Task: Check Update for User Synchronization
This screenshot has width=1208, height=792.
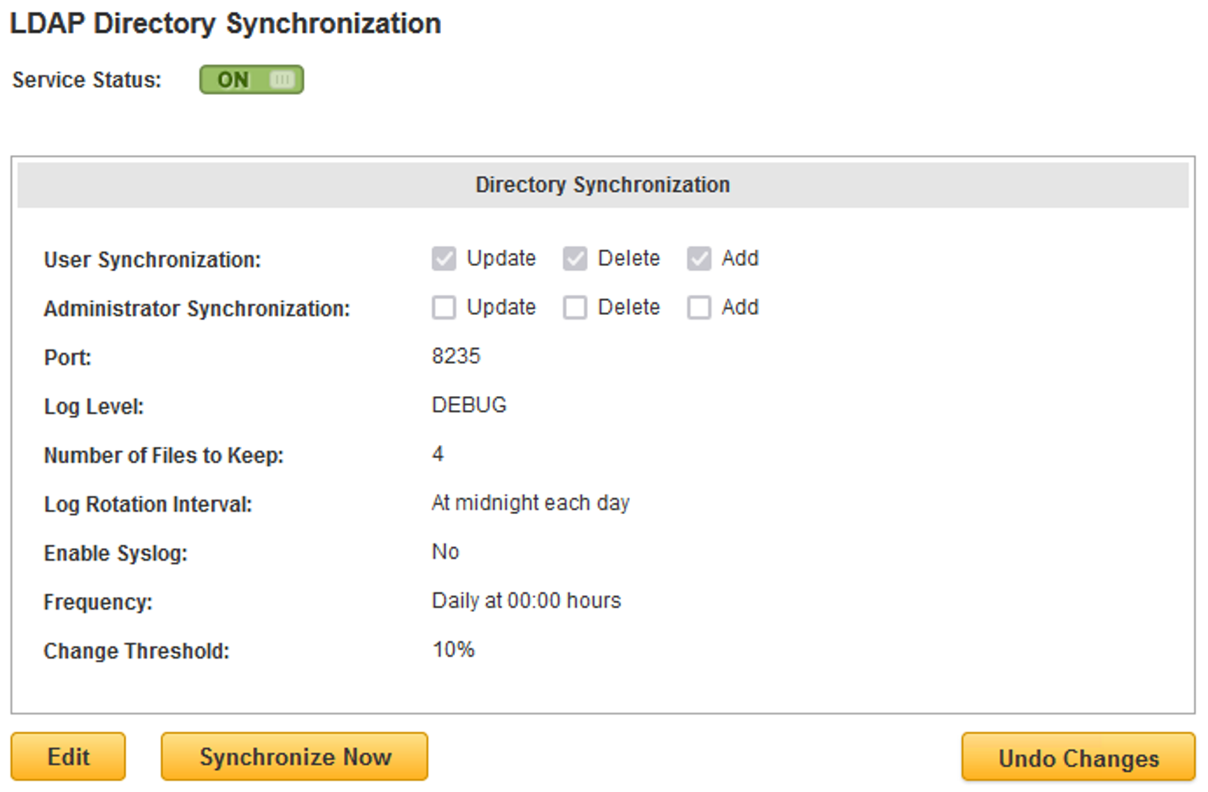Action: coord(444,258)
